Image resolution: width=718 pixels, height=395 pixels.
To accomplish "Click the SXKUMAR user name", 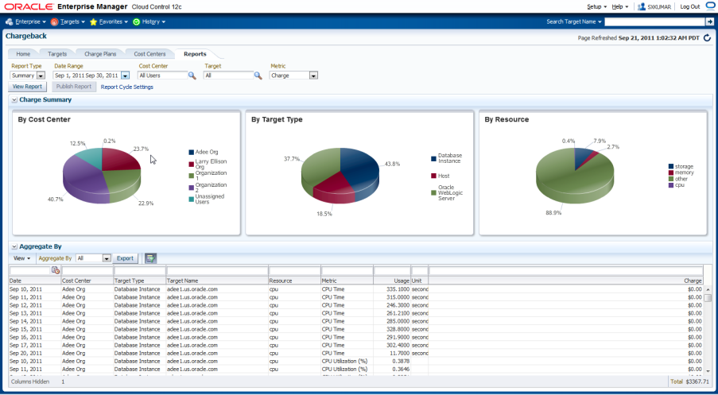I will 658,7.
